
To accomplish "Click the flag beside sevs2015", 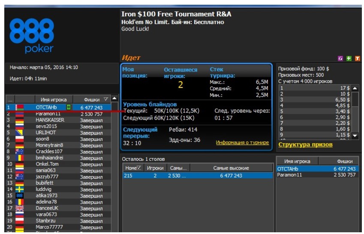I will pyautogui.click(x=19, y=126).
